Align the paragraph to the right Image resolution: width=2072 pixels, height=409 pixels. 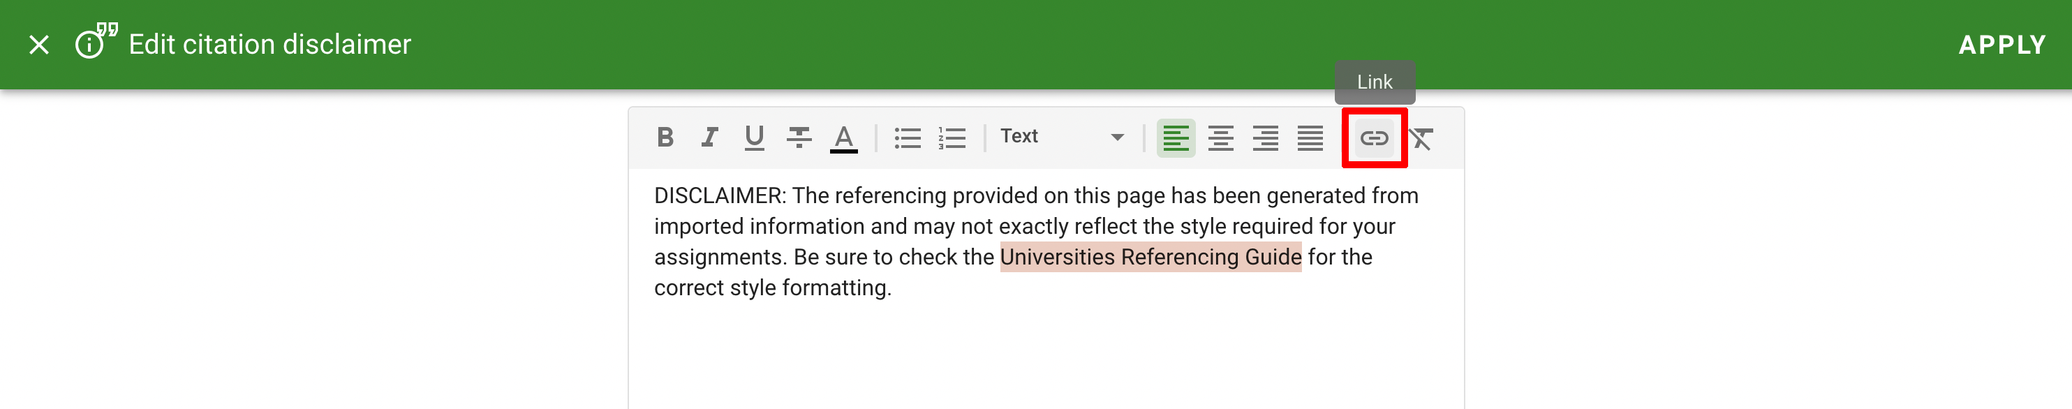pyautogui.click(x=1265, y=138)
